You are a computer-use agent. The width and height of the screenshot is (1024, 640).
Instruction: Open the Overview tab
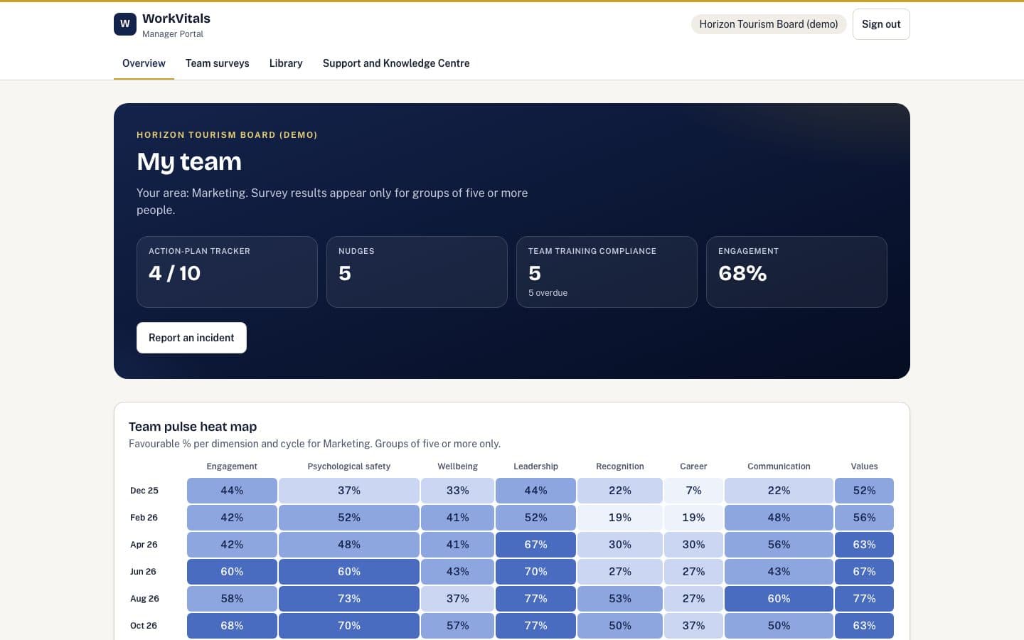click(144, 63)
